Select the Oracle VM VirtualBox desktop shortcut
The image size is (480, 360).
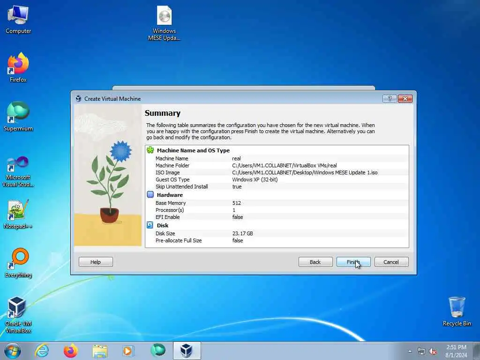pos(18,315)
